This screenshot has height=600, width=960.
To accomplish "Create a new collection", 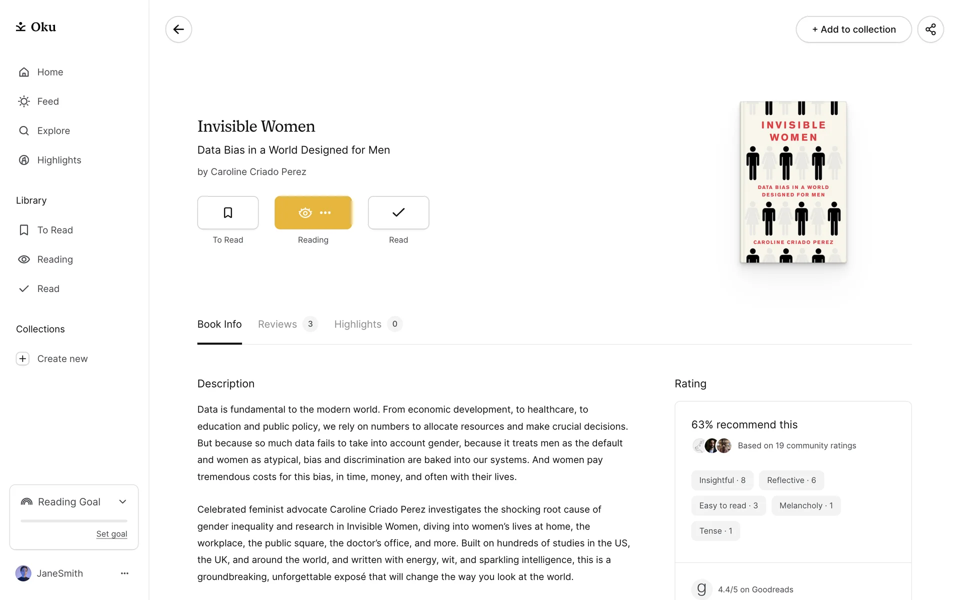I will tap(62, 359).
